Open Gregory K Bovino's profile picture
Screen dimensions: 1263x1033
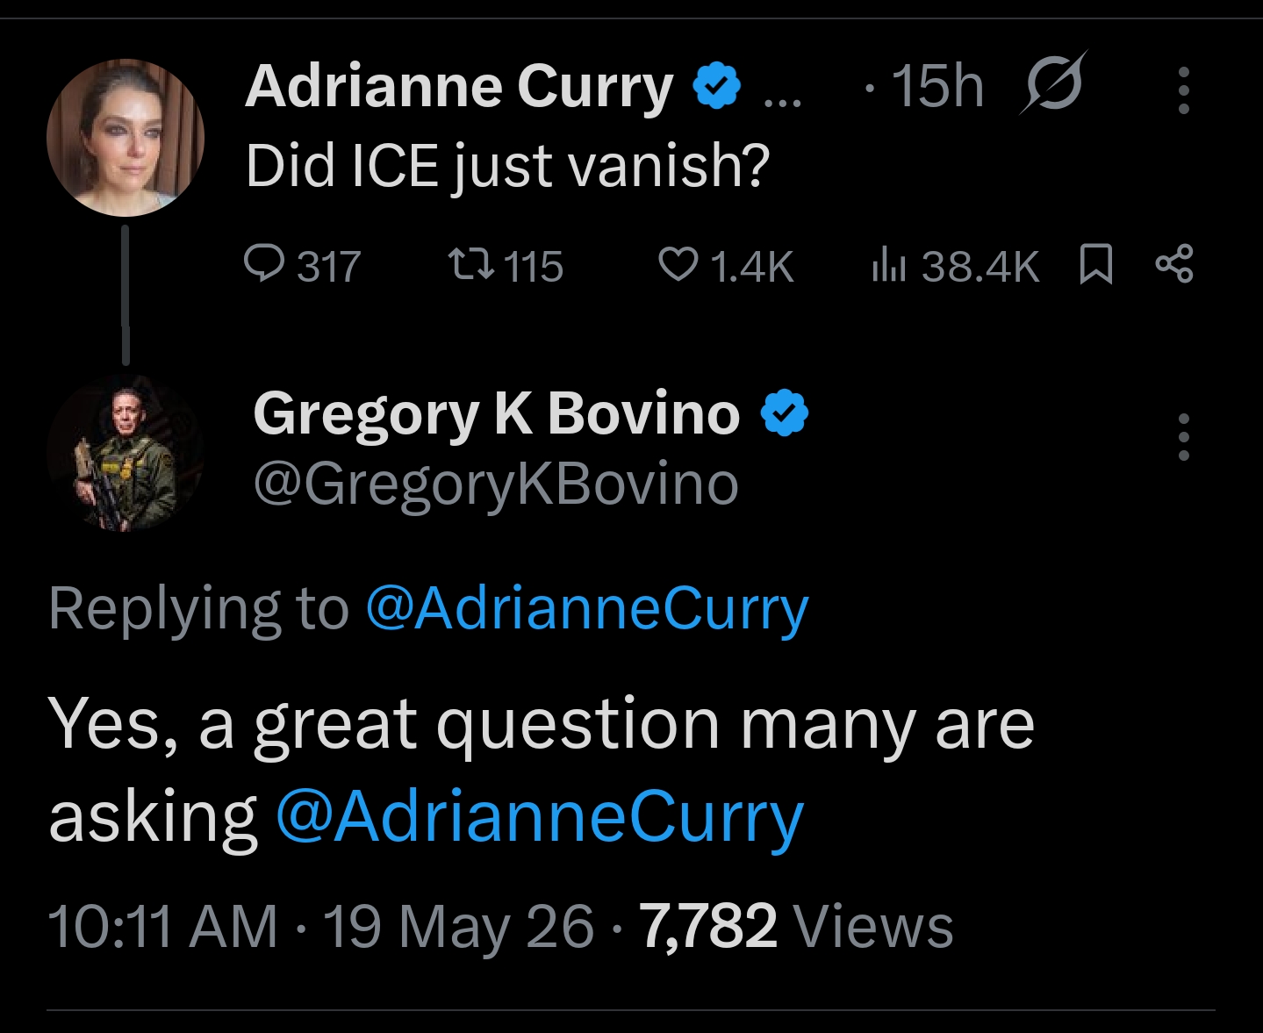[126, 454]
